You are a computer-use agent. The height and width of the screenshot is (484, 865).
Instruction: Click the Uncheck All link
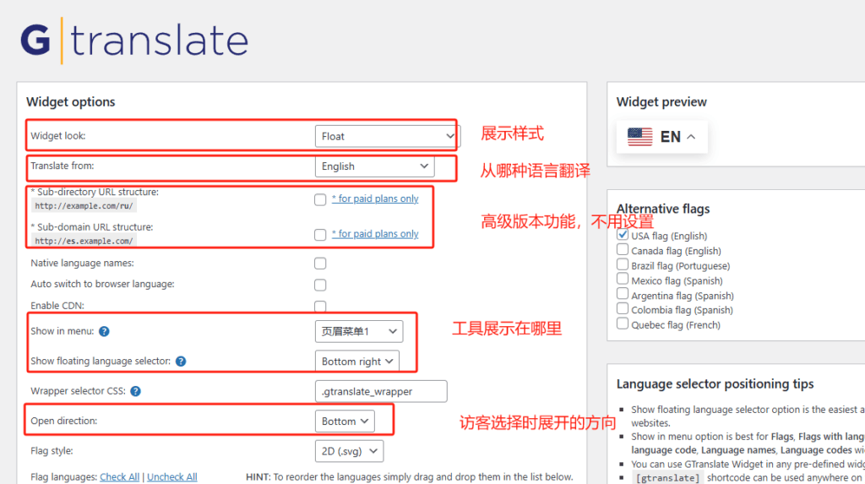(x=171, y=477)
